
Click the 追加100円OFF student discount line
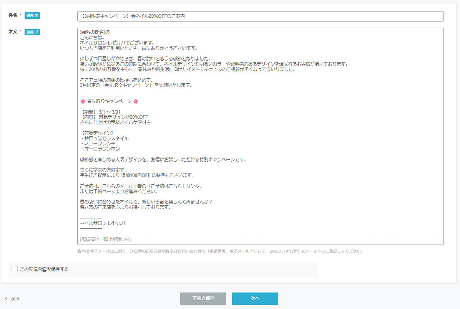coord(137,175)
